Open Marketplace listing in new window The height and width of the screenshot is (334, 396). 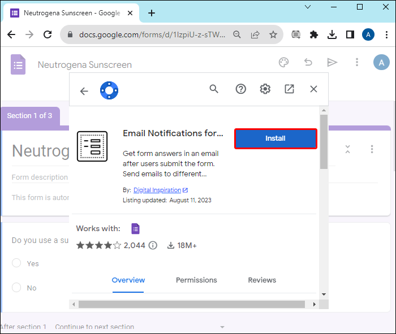(x=289, y=89)
